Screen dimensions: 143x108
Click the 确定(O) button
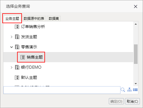click(116, 101)
